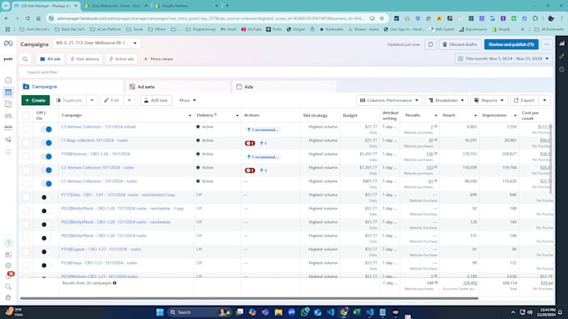The width and height of the screenshot is (568, 319).
Task: Open the ad account selector dropdown
Action: 97,43
